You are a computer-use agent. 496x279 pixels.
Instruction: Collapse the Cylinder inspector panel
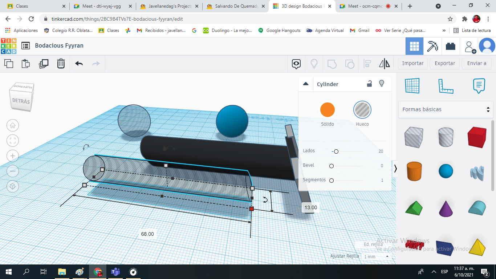[306, 84]
